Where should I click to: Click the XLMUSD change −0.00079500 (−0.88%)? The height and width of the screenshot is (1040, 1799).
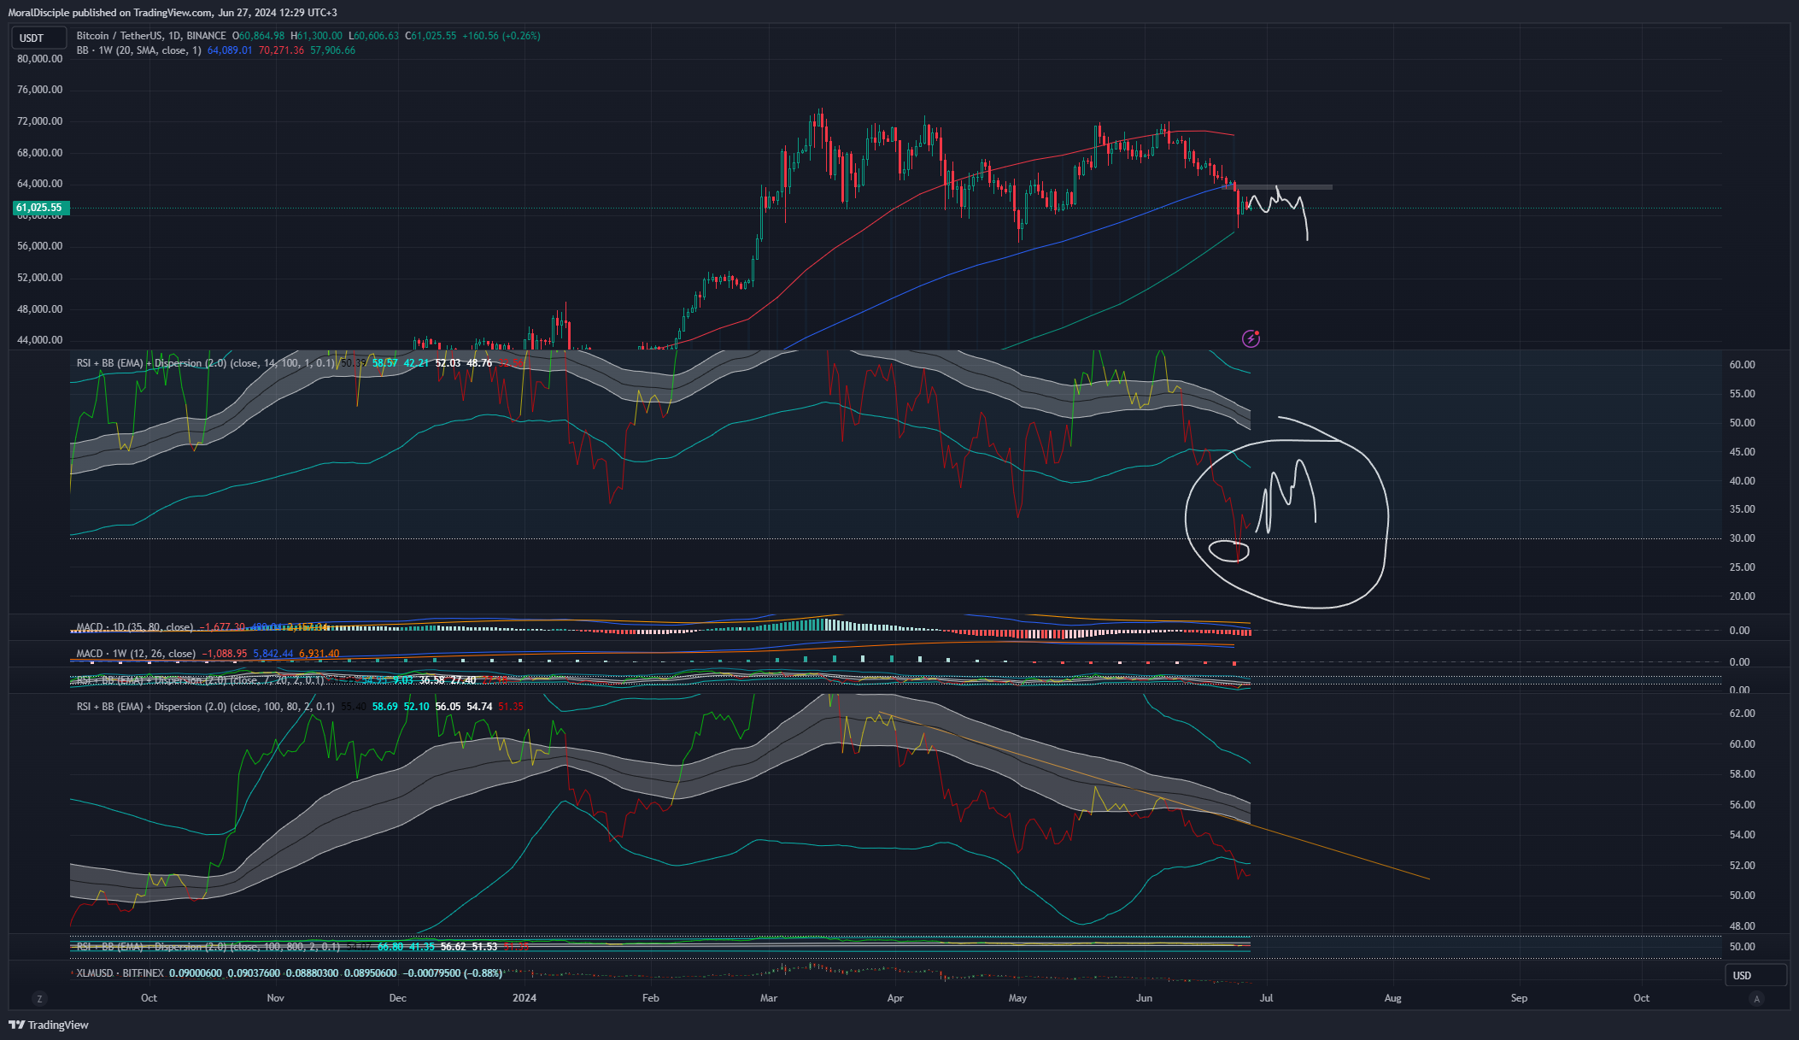(452, 973)
